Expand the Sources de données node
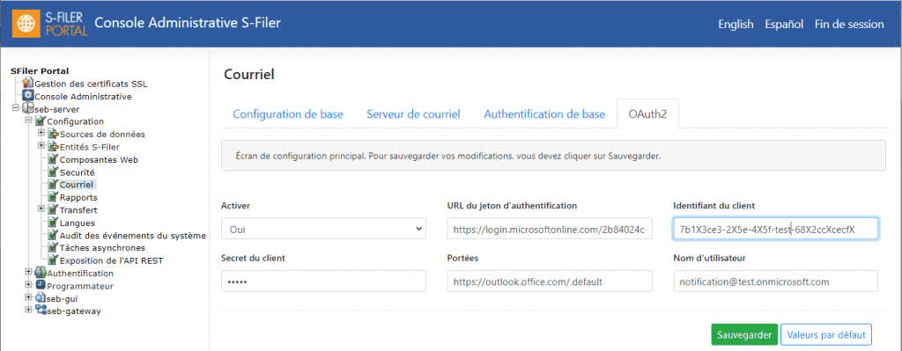 pyautogui.click(x=41, y=133)
